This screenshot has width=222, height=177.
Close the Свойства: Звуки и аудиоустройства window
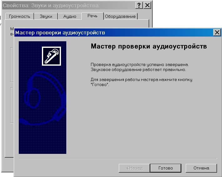147,5
